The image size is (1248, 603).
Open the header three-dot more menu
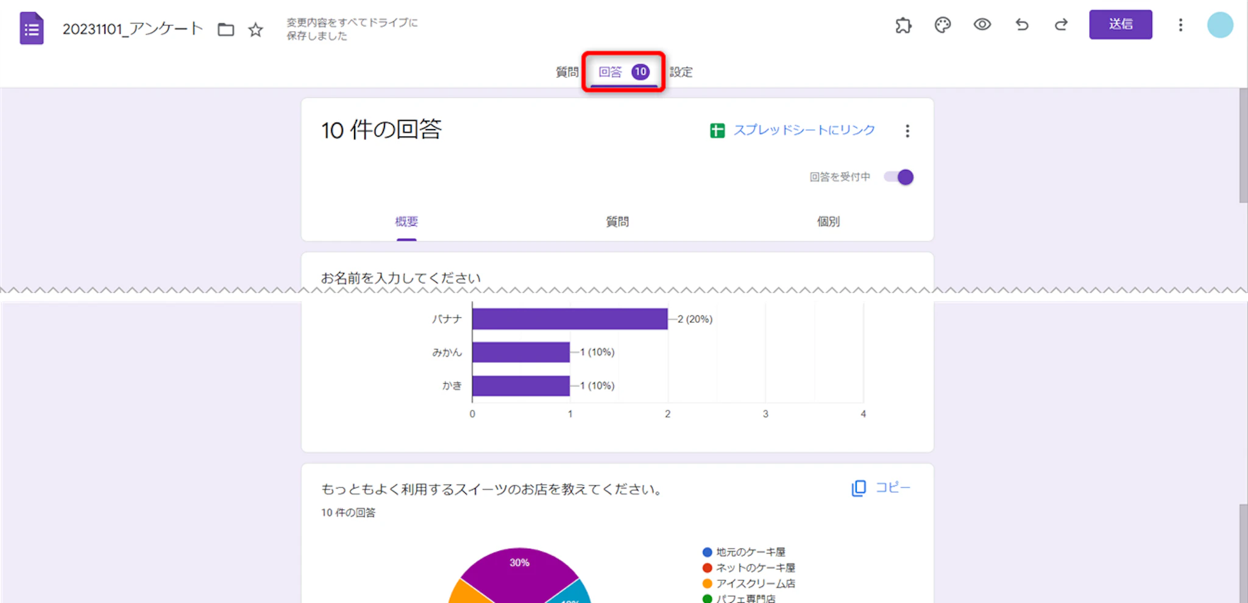tap(1180, 25)
